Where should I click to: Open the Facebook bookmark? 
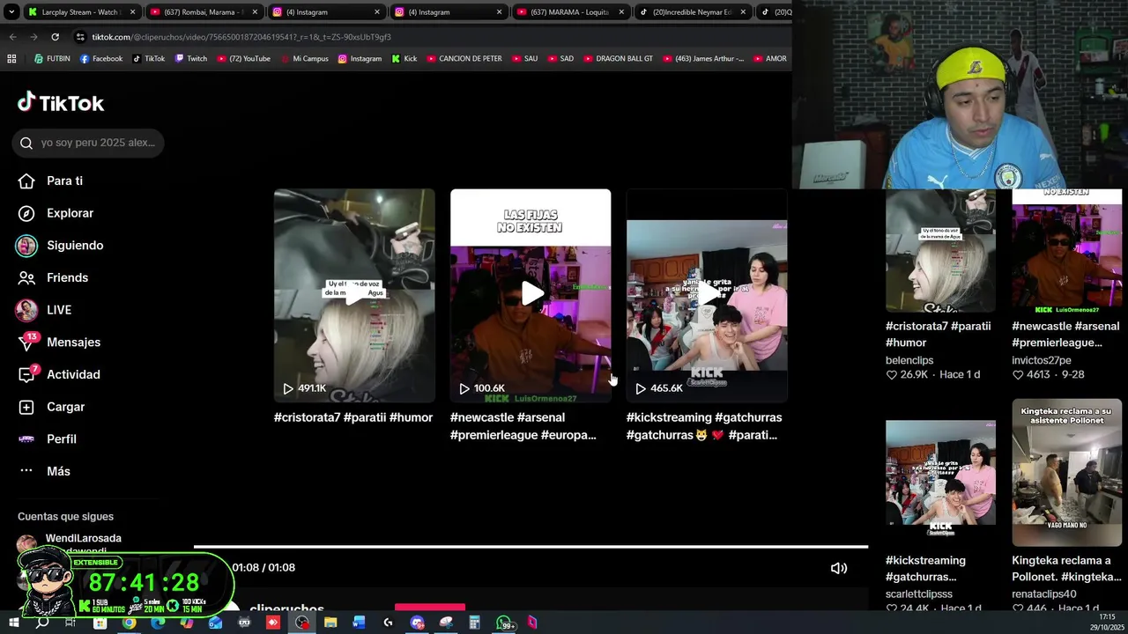101,59
